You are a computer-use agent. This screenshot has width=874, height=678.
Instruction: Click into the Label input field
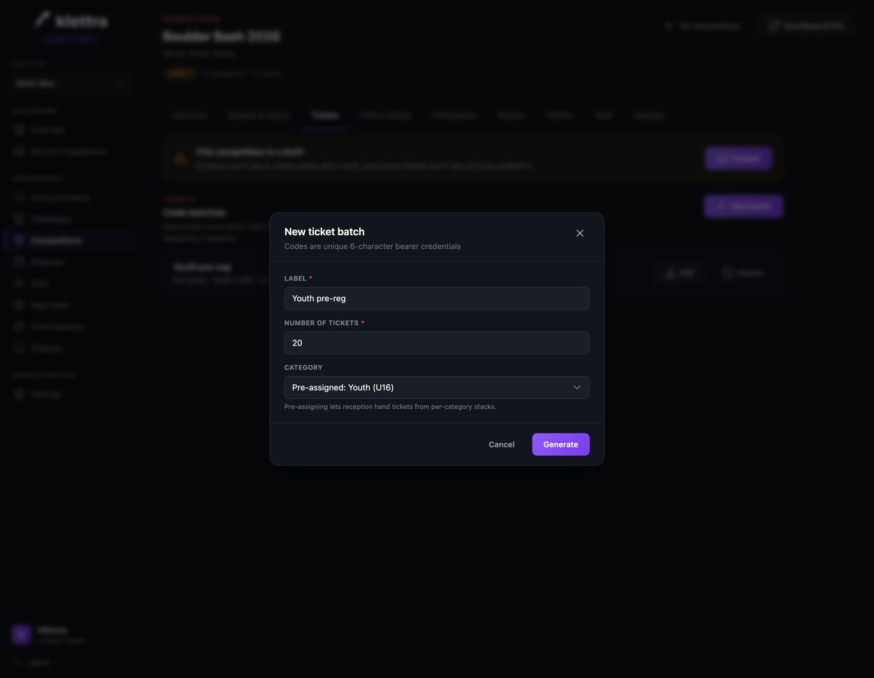tap(436, 298)
